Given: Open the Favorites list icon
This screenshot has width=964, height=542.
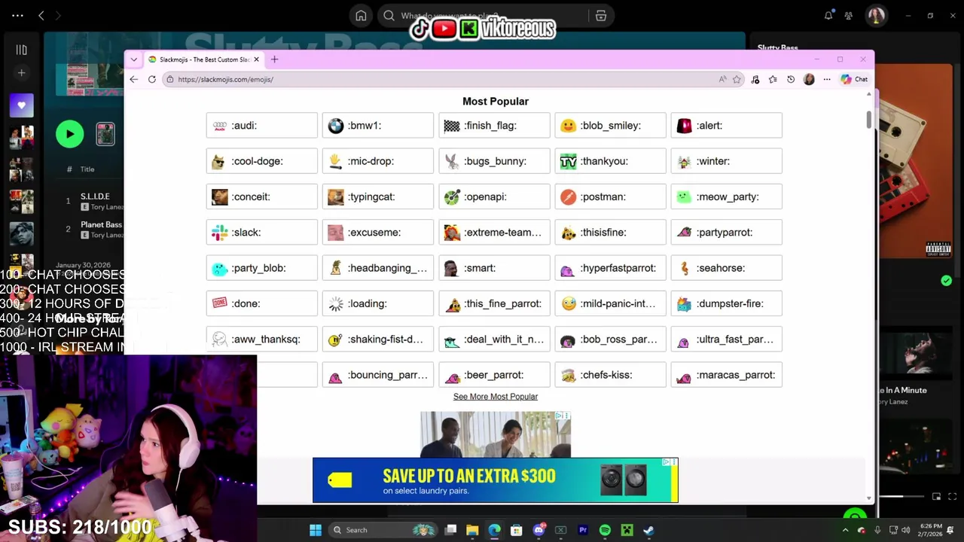Looking at the screenshot, I should [773, 79].
